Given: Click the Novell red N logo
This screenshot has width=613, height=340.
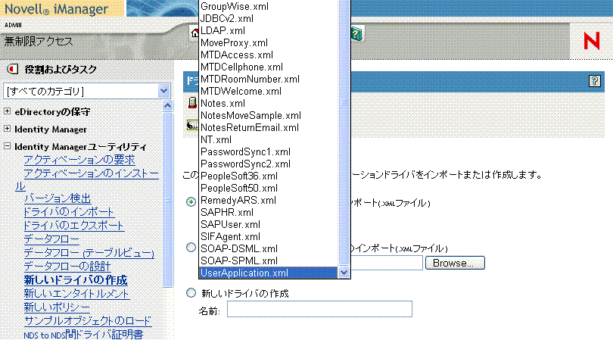Looking at the screenshot, I should 592,40.
